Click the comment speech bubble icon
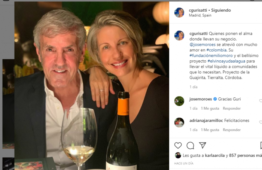 coord(190,145)
